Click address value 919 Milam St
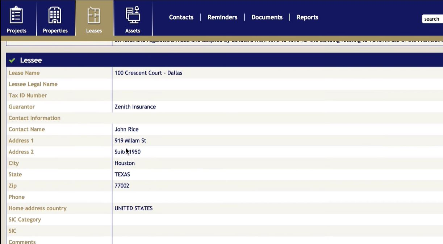The width and height of the screenshot is (443, 244). coord(130,140)
